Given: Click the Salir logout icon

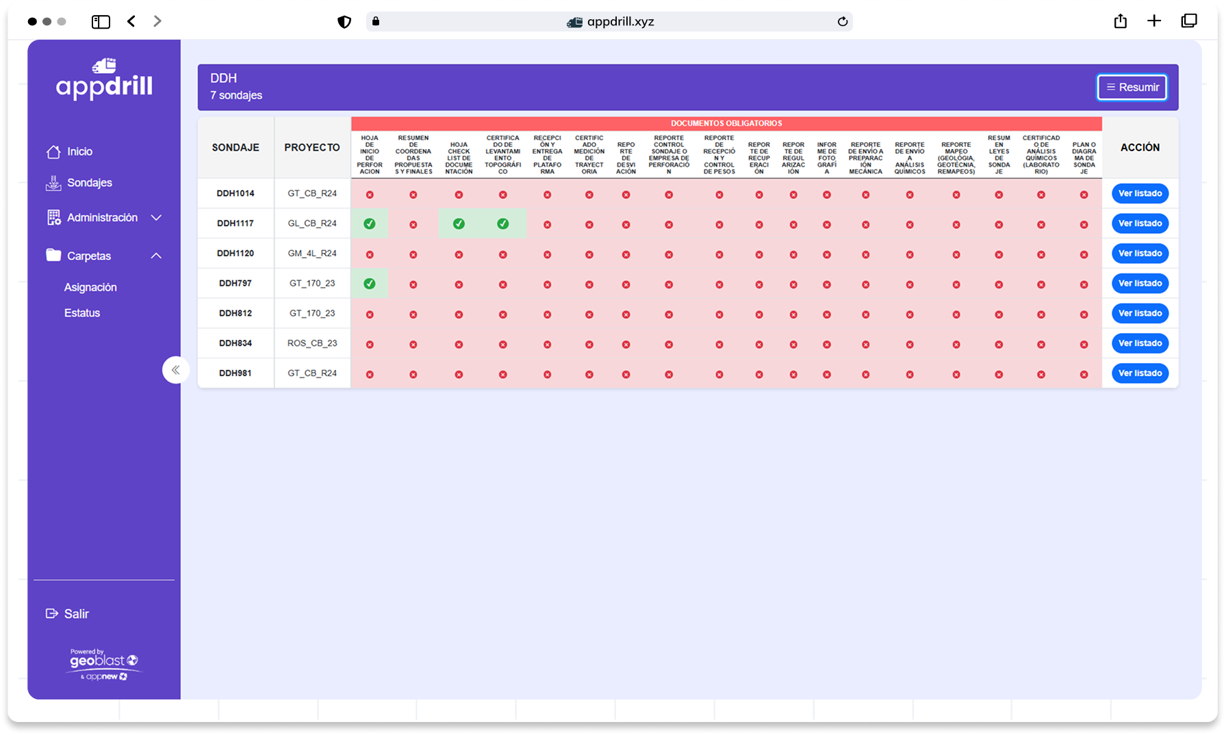Looking at the screenshot, I should pos(51,614).
